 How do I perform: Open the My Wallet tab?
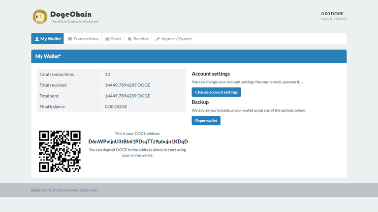[x=47, y=39]
